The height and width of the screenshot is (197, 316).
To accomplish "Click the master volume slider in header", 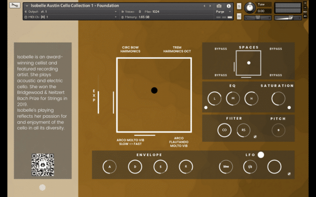I will (288, 18).
